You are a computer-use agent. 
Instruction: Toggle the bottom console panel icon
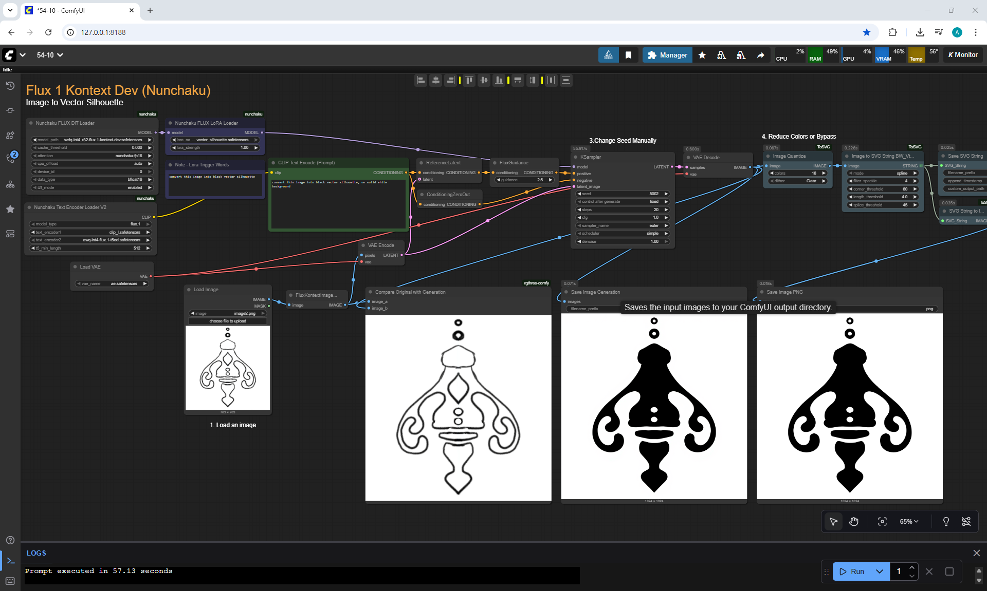[x=10, y=561]
